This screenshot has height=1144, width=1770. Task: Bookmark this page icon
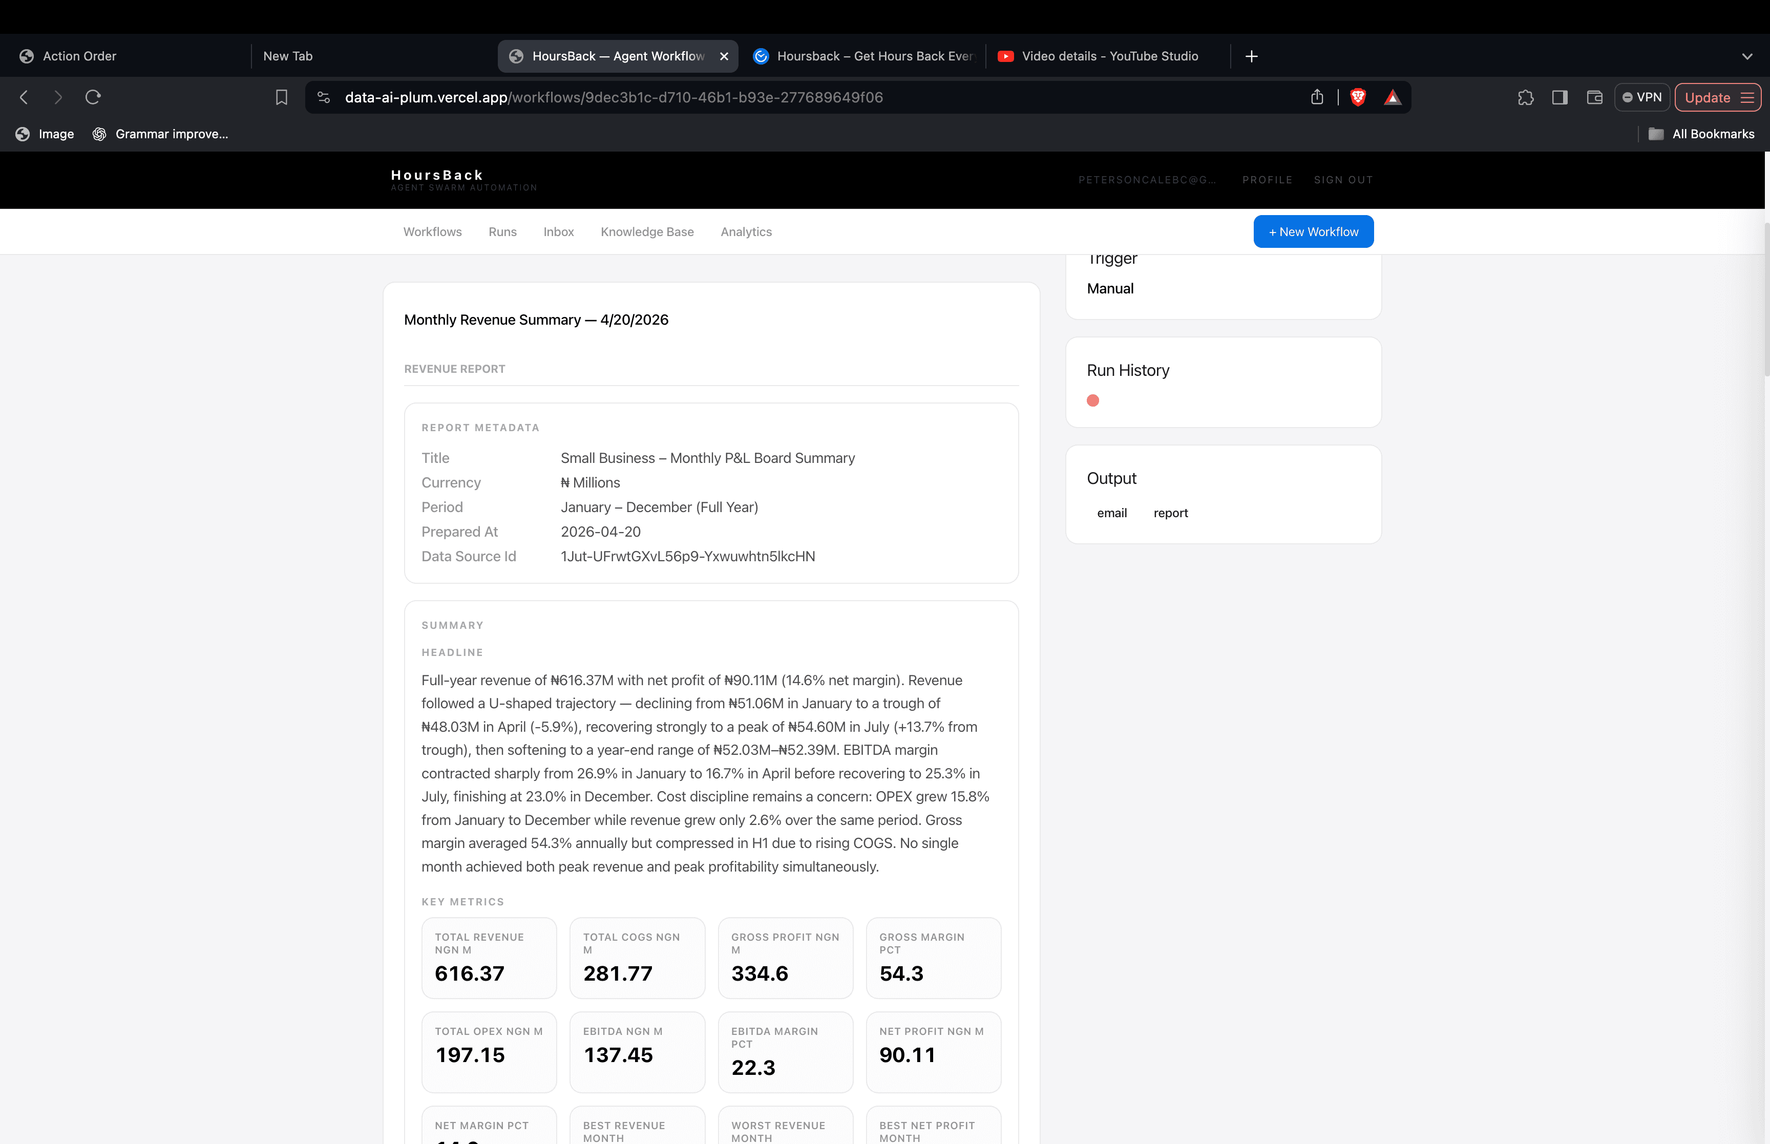coord(282,97)
